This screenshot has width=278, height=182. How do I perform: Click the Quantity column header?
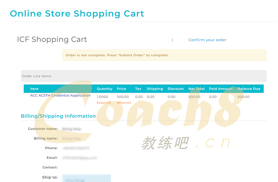pos(105,89)
